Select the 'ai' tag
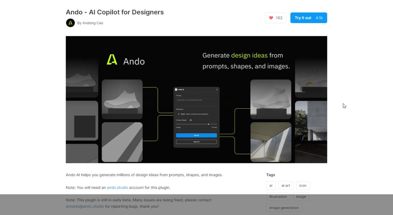The image size is (393, 215). (271, 186)
